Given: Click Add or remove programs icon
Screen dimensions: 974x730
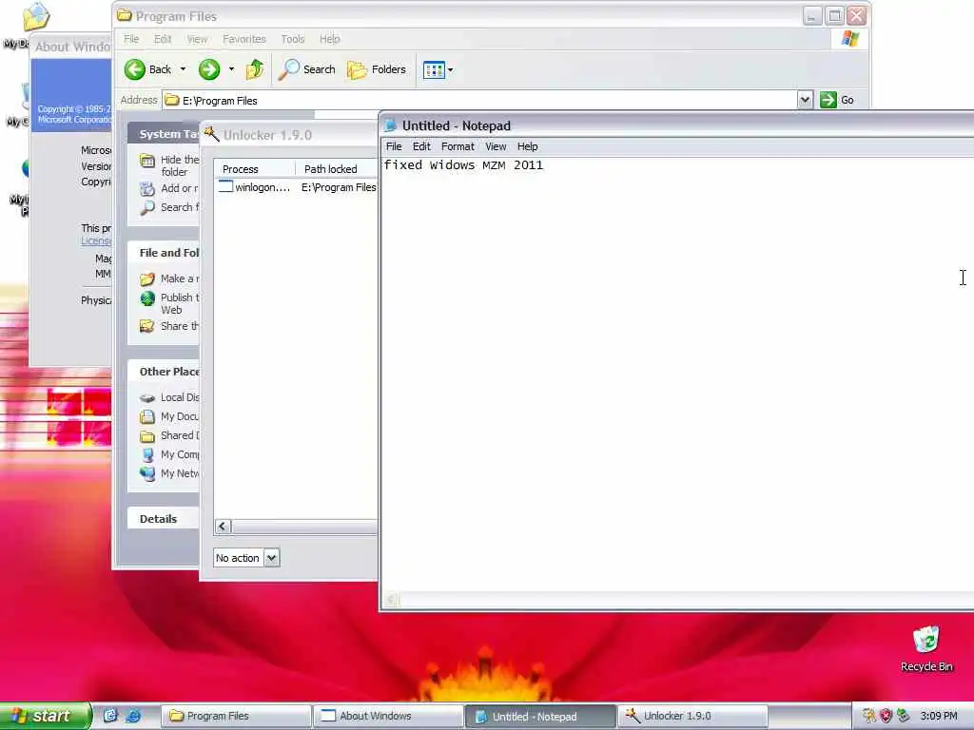Looking at the screenshot, I should [147, 189].
